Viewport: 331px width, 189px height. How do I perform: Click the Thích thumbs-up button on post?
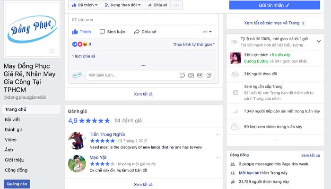click(x=81, y=32)
